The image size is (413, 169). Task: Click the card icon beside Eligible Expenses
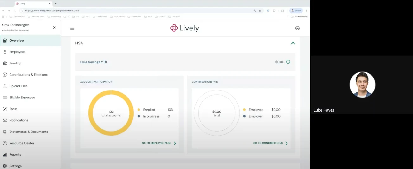(x=5, y=98)
